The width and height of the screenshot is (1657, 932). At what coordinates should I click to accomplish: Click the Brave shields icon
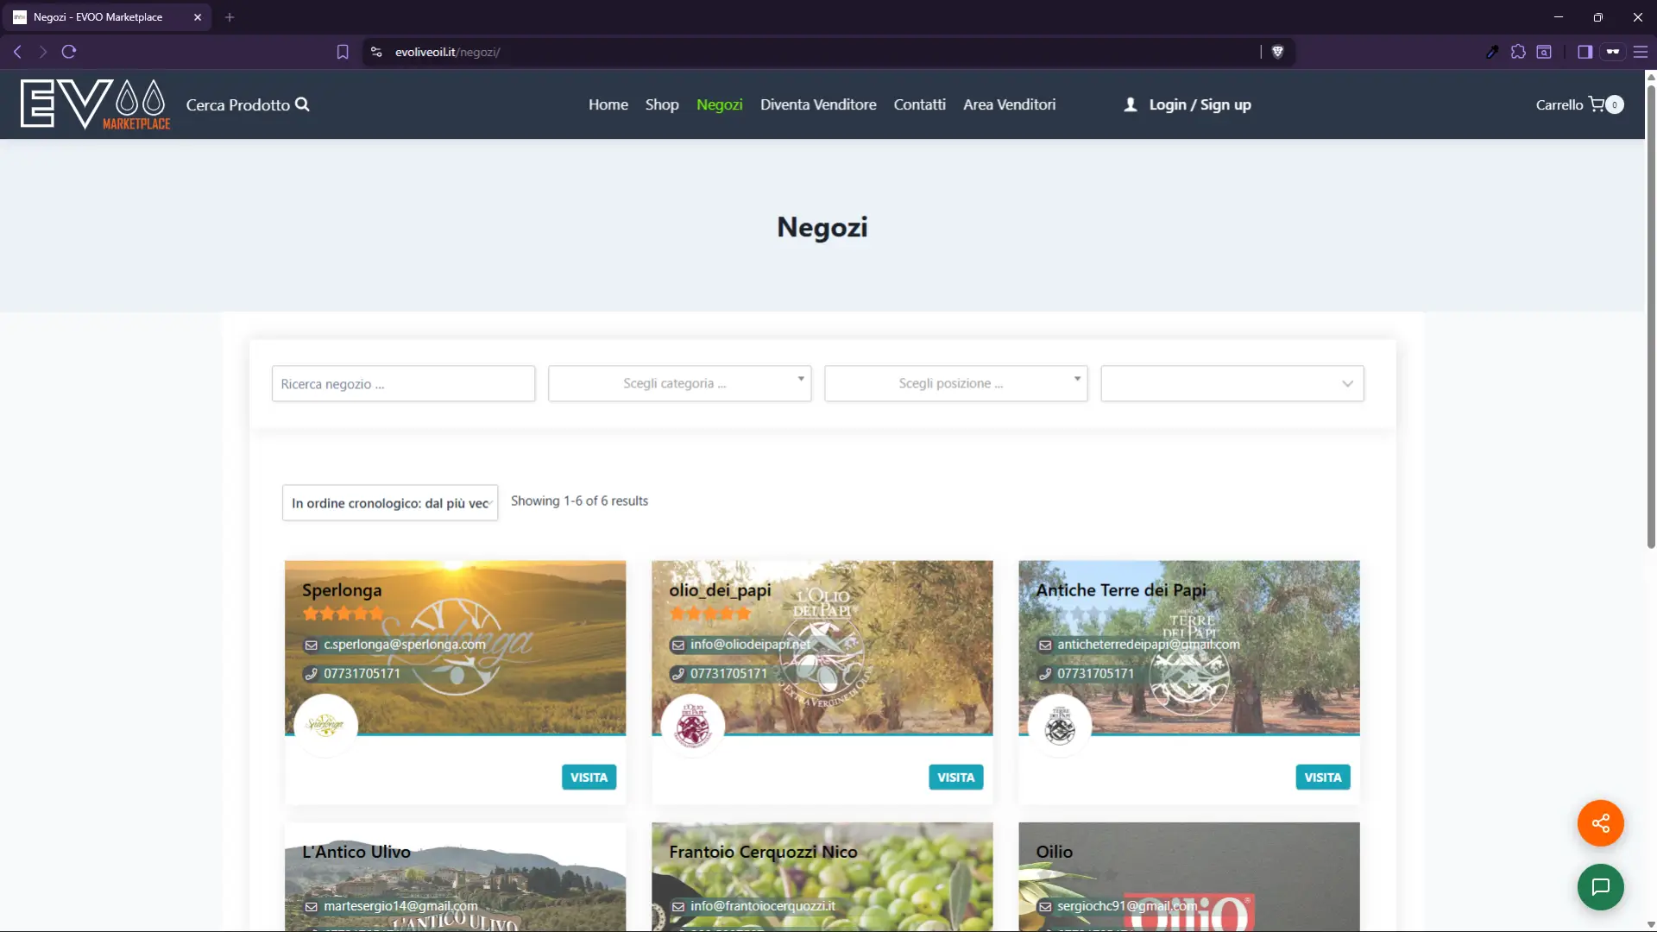point(1278,52)
